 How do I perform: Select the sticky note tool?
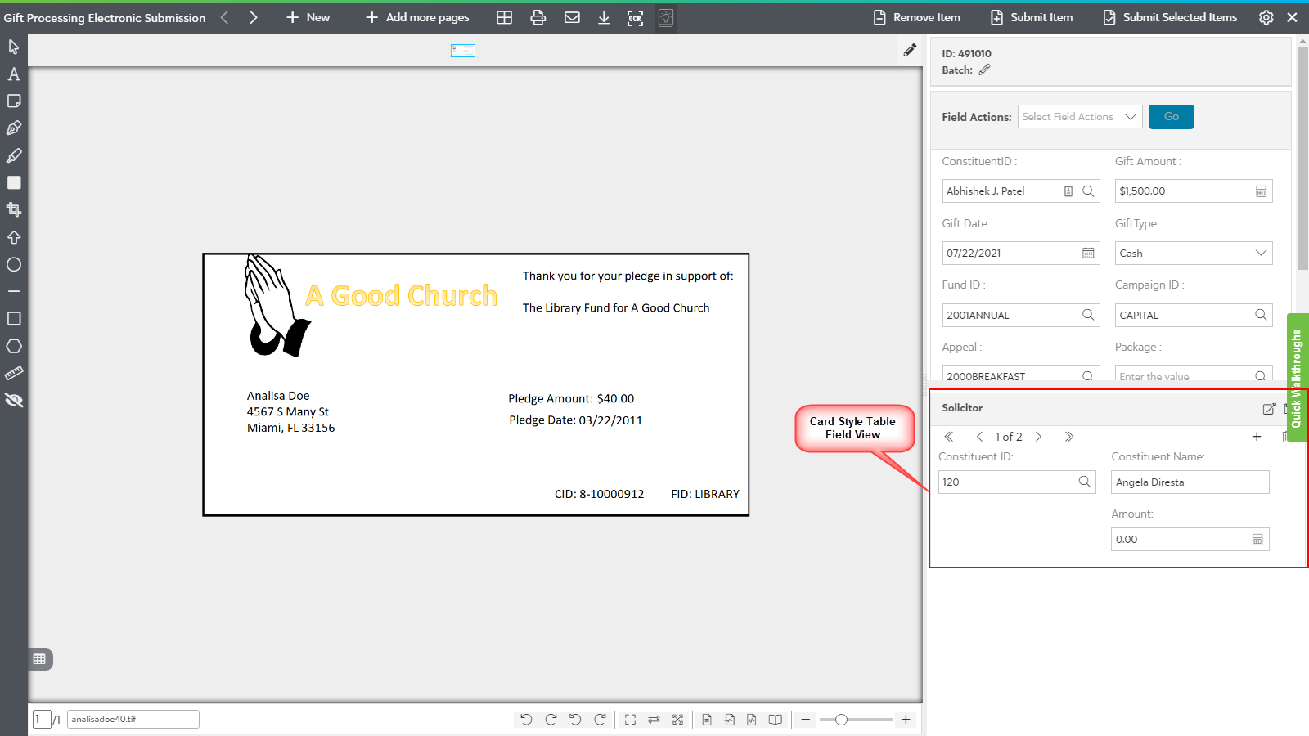pyautogui.click(x=14, y=101)
